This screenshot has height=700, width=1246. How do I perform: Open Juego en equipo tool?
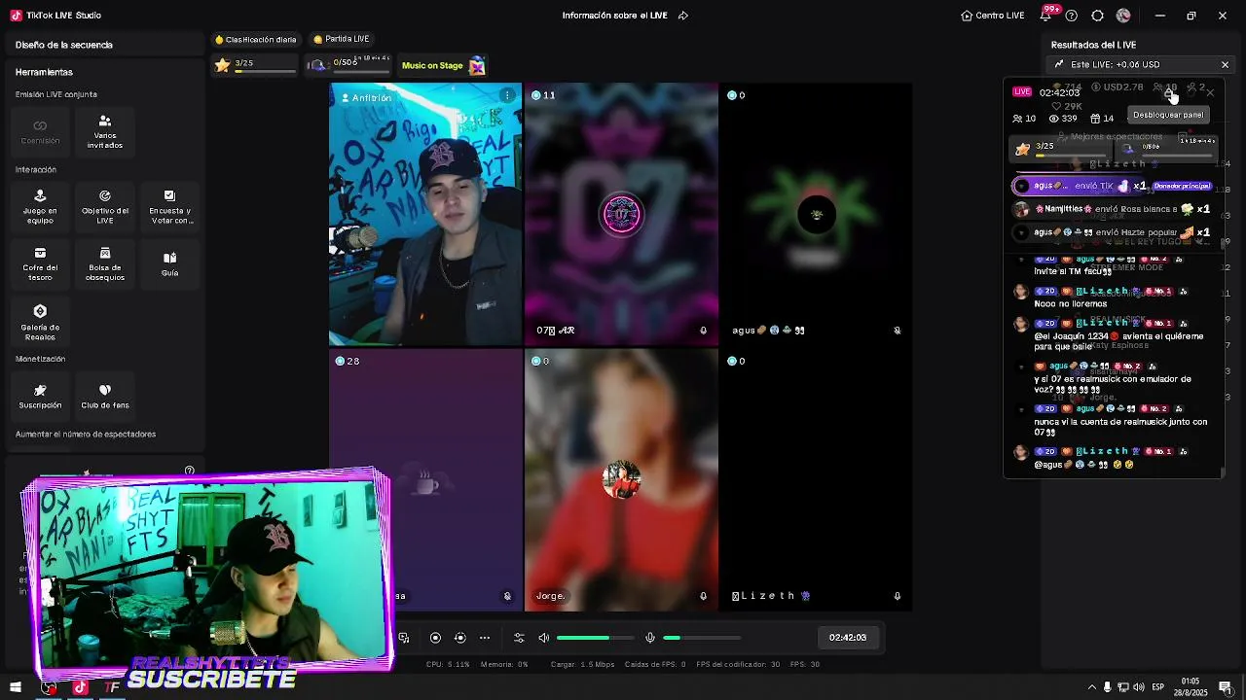[40, 207]
